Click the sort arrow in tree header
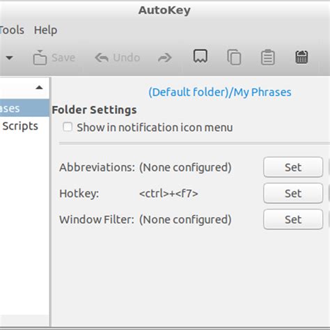 [x=39, y=88]
